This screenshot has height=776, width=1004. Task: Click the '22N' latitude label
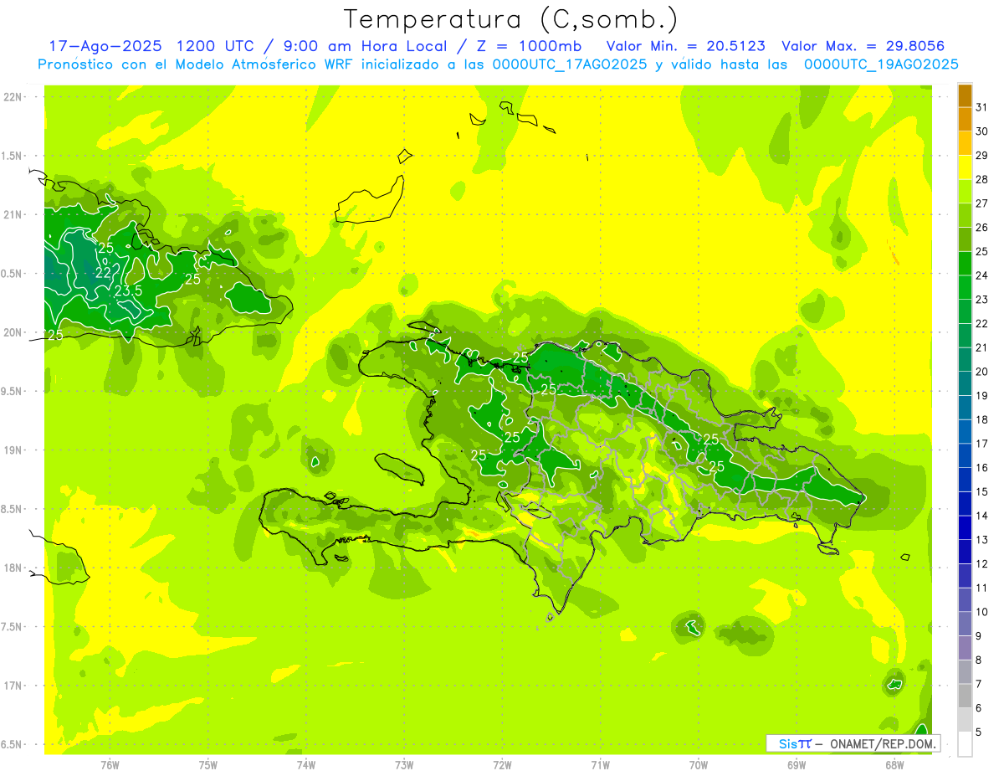point(14,97)
